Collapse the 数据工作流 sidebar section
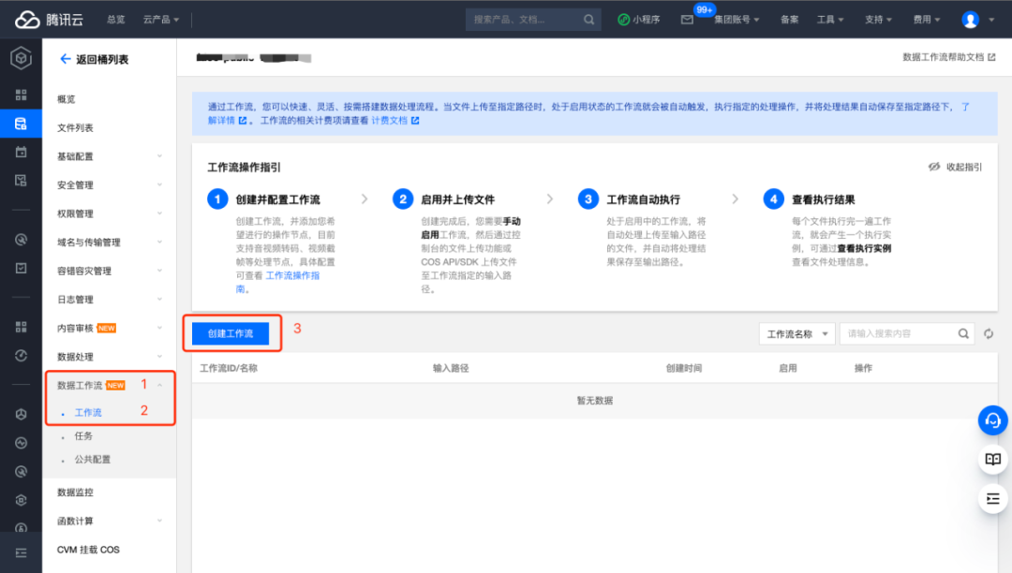The image size is (1012, 573). 109,386
